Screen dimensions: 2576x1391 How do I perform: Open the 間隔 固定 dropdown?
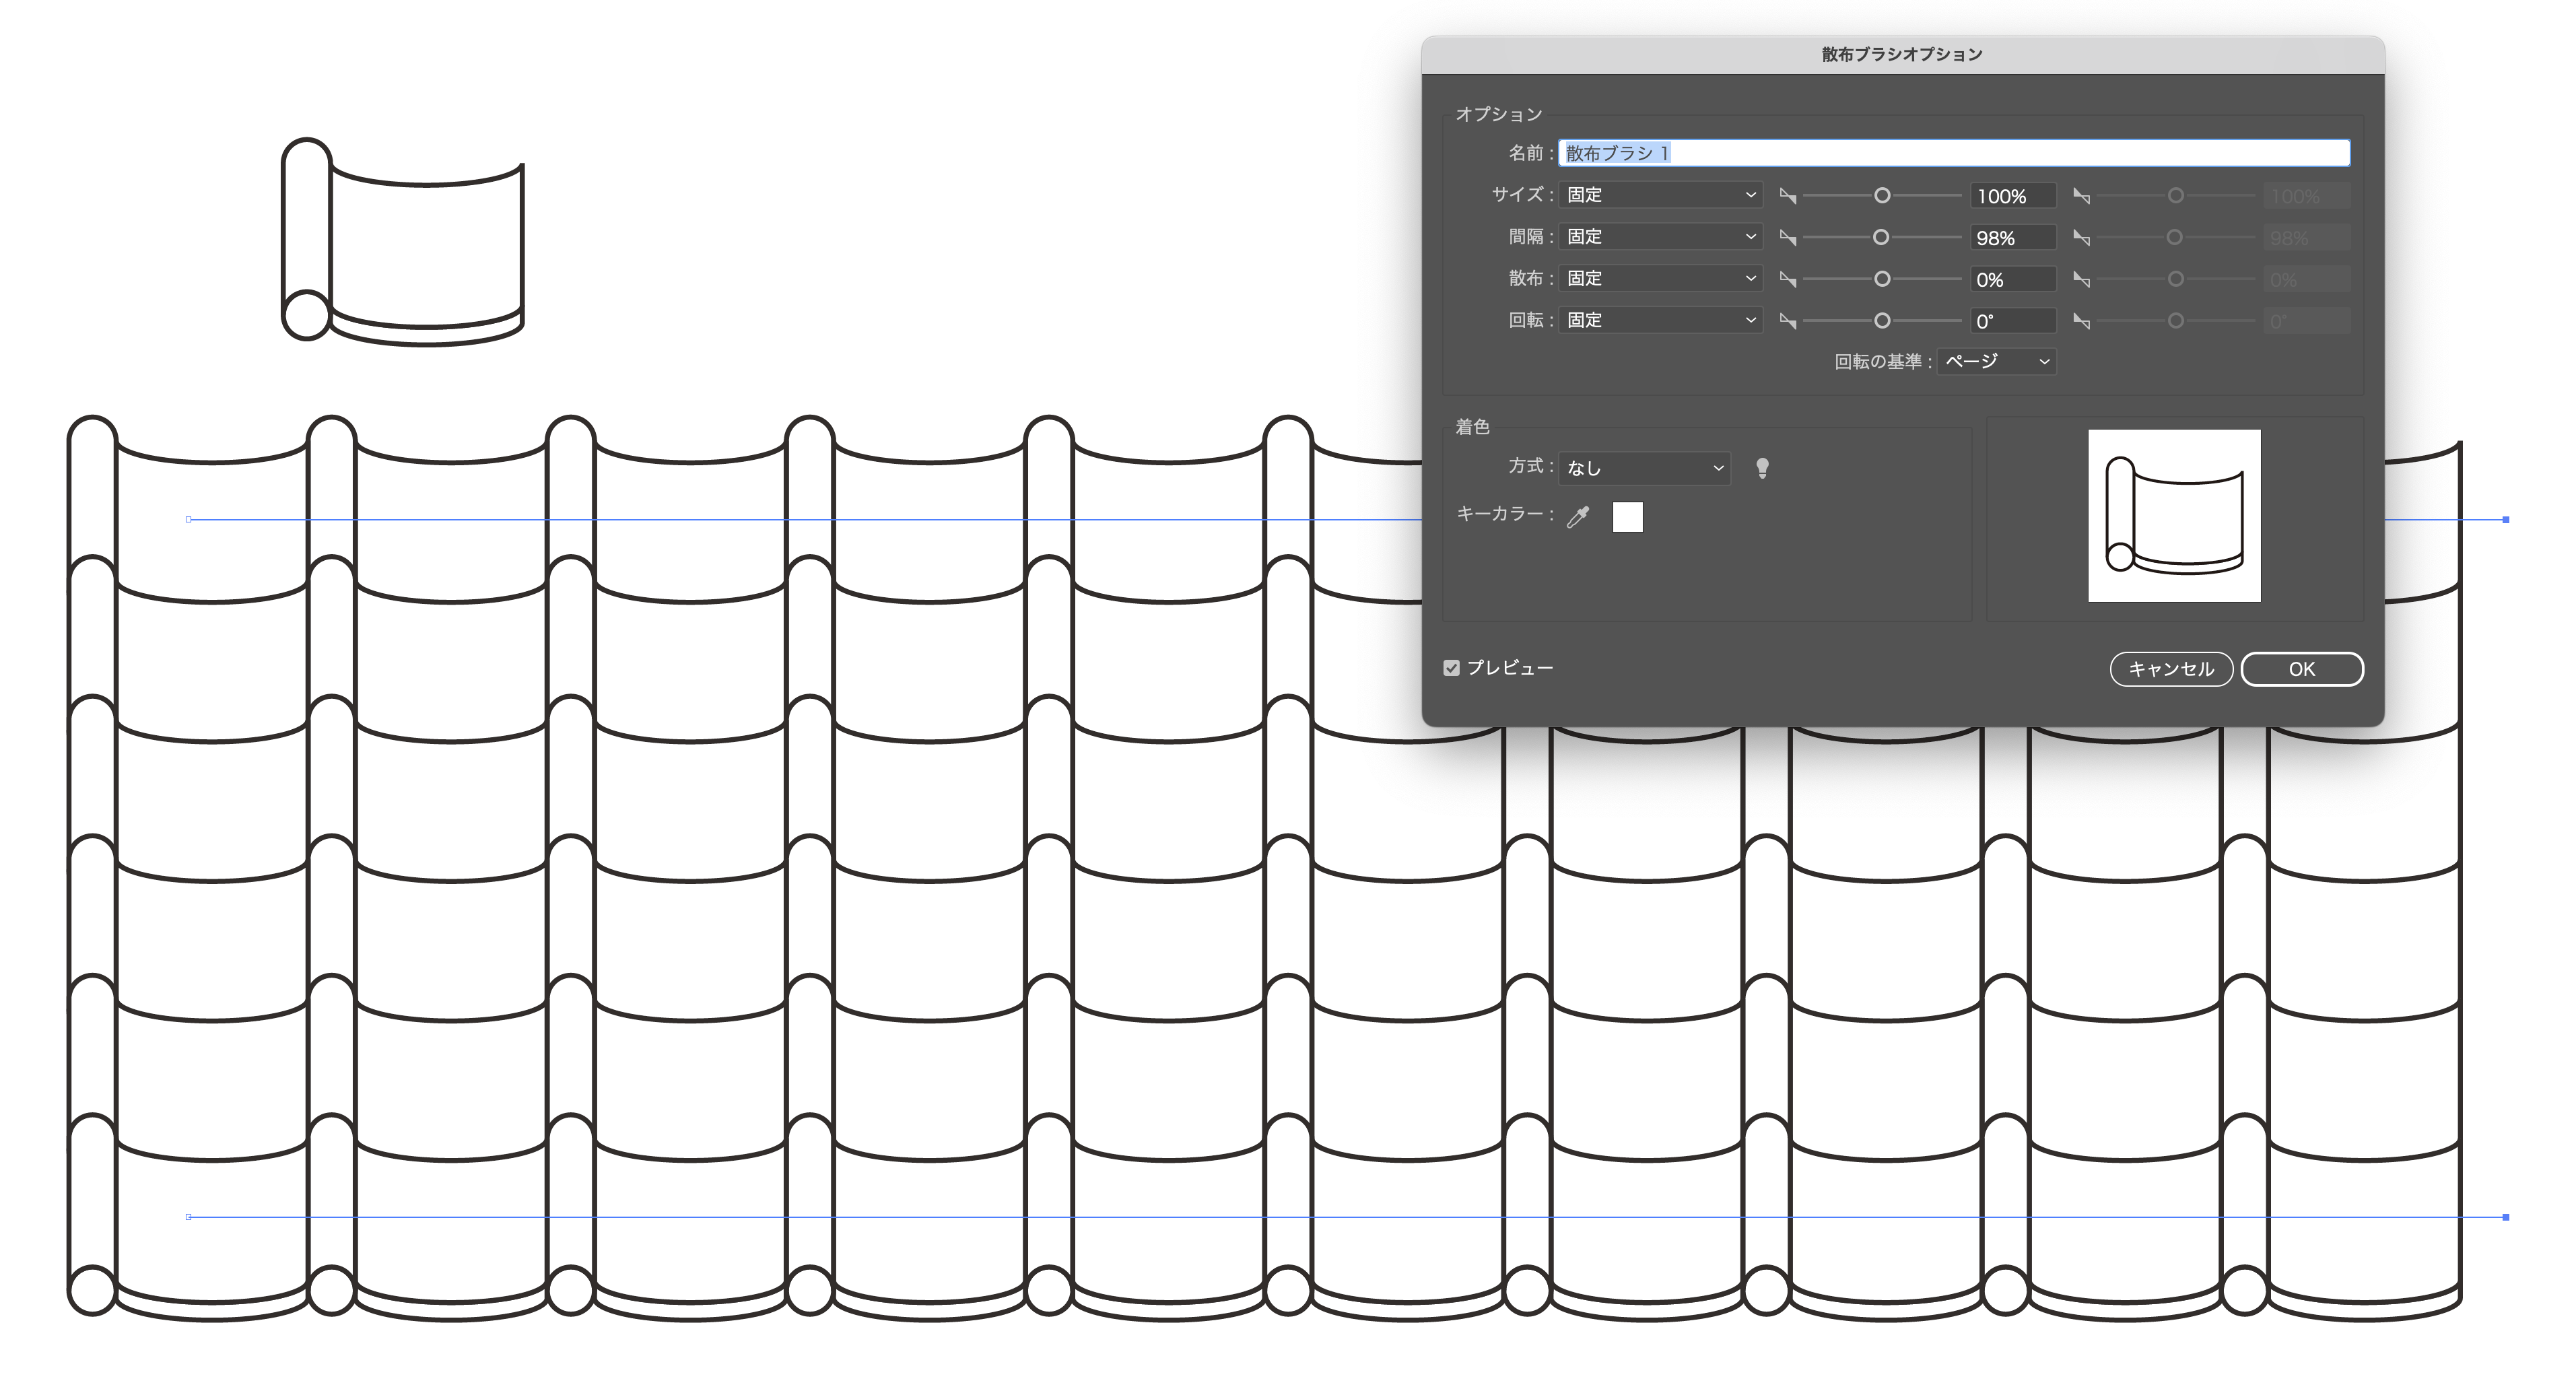coord(1660,237)
